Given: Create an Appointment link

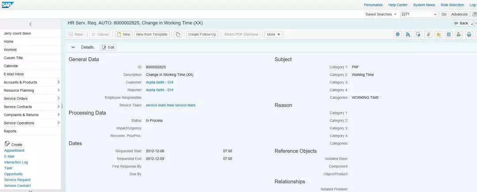Looking at the screenshot, I should pos(14,151).
